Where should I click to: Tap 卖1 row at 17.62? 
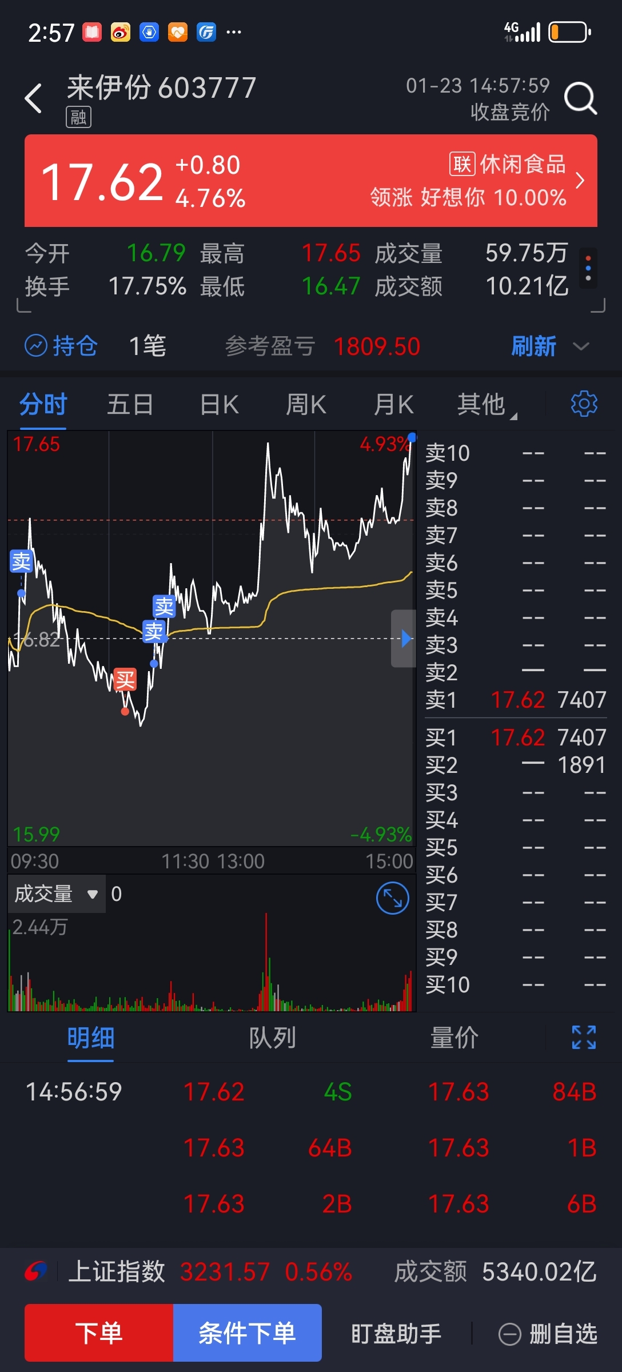[x=516, y=700]
